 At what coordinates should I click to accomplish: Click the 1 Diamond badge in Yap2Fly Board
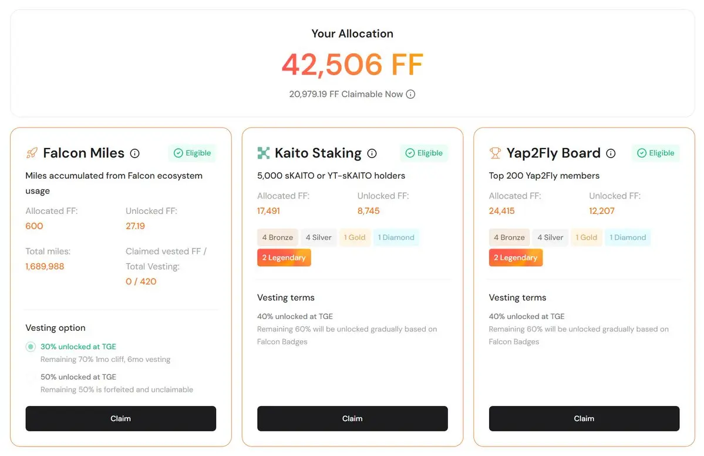626,237
